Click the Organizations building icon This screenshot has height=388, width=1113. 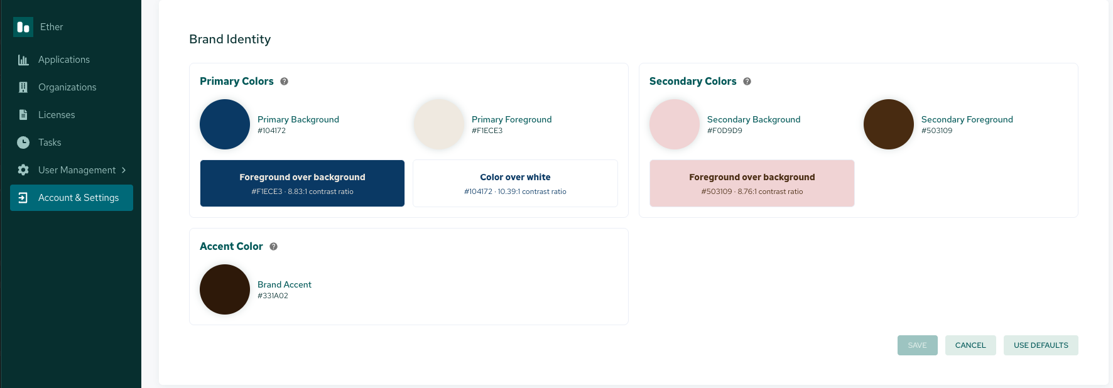coord(23,87)
